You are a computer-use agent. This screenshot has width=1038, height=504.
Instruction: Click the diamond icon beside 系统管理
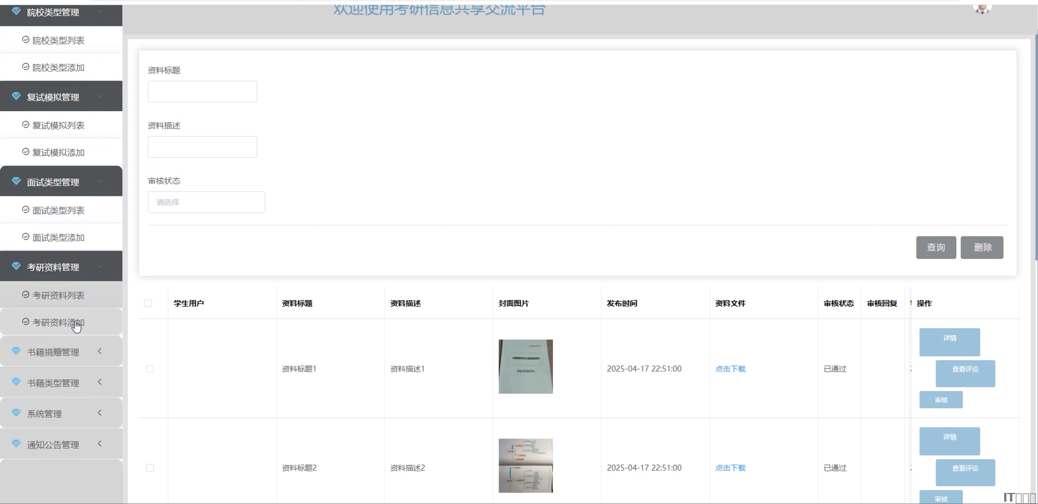[x=16, y=413]
